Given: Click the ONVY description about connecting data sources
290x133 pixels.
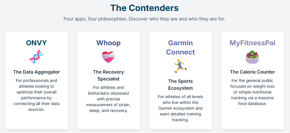Looking at the screenshot, I should click(37, 95).
